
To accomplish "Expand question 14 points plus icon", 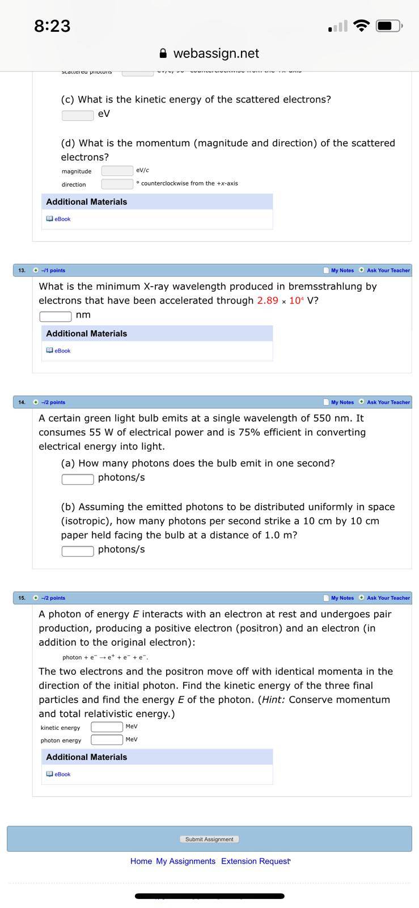I will coord(36,402).
